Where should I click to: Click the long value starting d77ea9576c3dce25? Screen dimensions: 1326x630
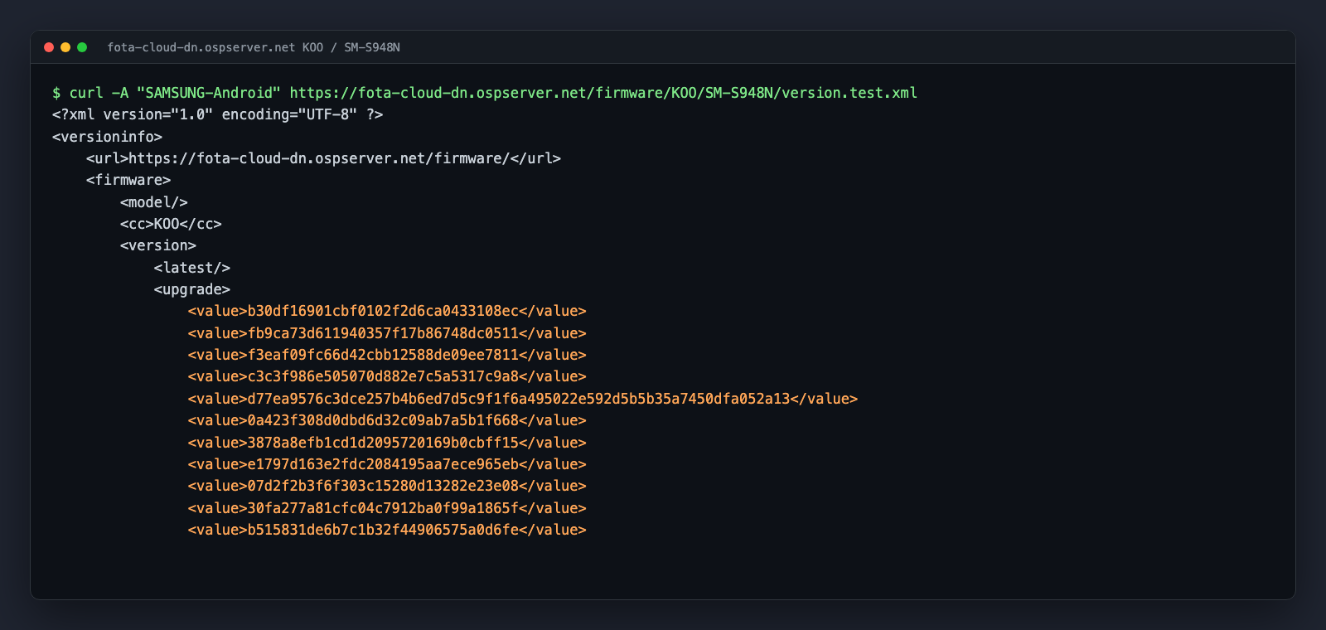(523, 399)
